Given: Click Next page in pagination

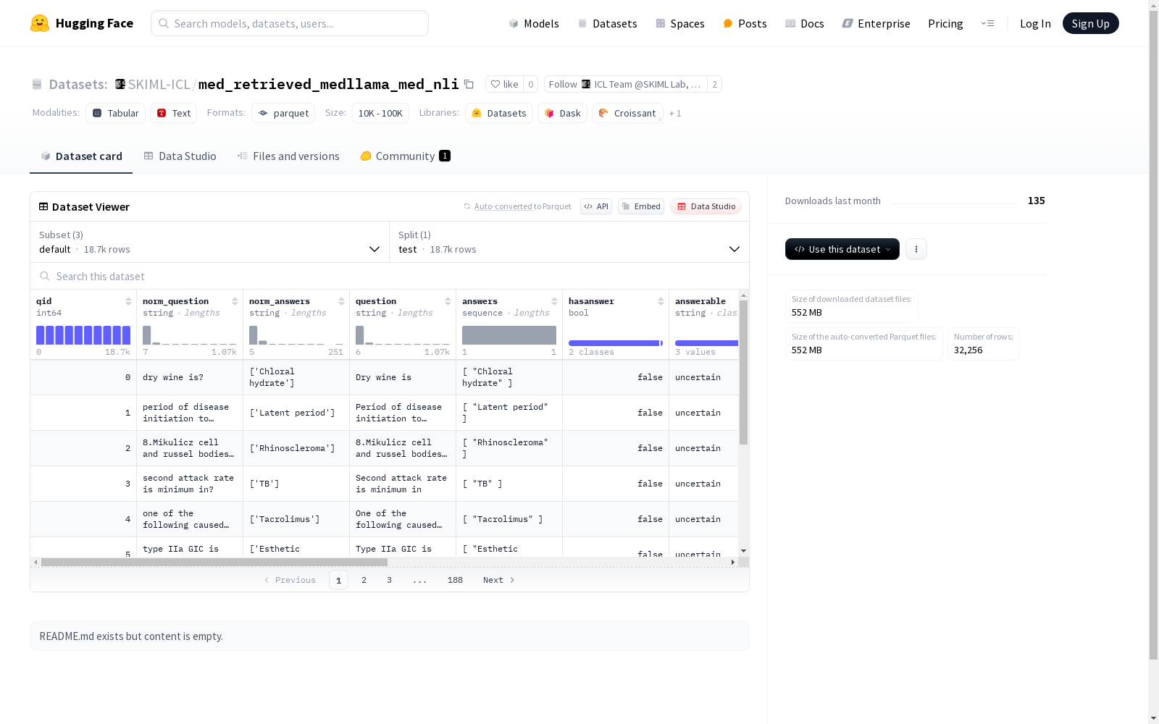Looking at the screenshot, I should pos(498,580).
